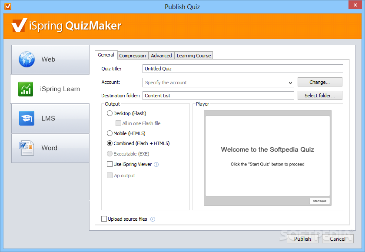Expand the Account dropdown arrow
Viewport: 365px width, 252px height.
[290, 83]
